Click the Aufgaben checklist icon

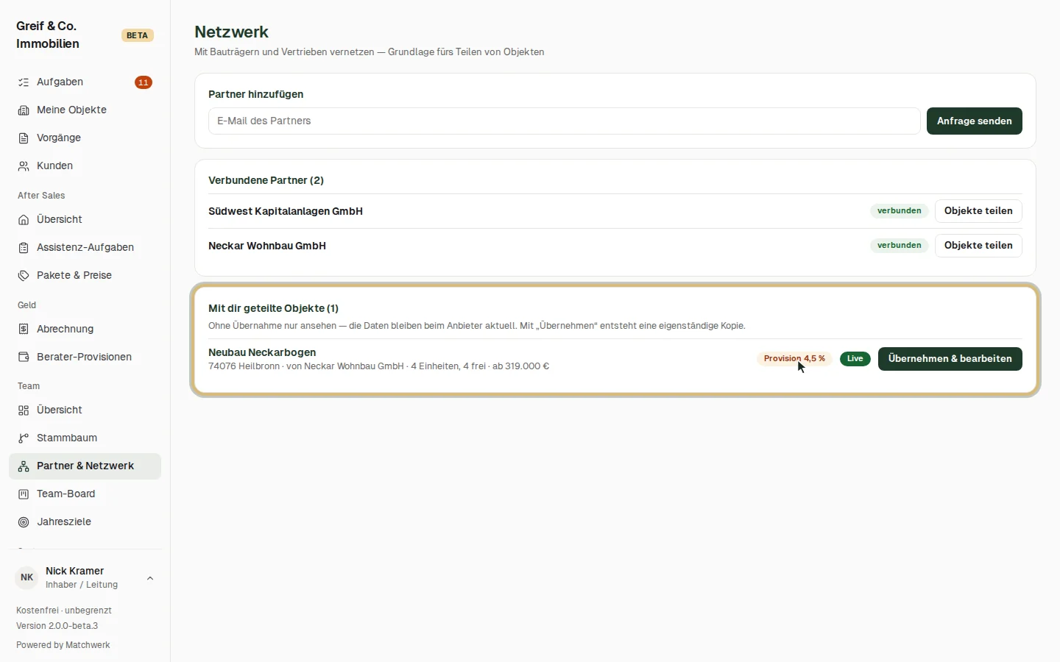pyautogui.click(x=24, y=82)
